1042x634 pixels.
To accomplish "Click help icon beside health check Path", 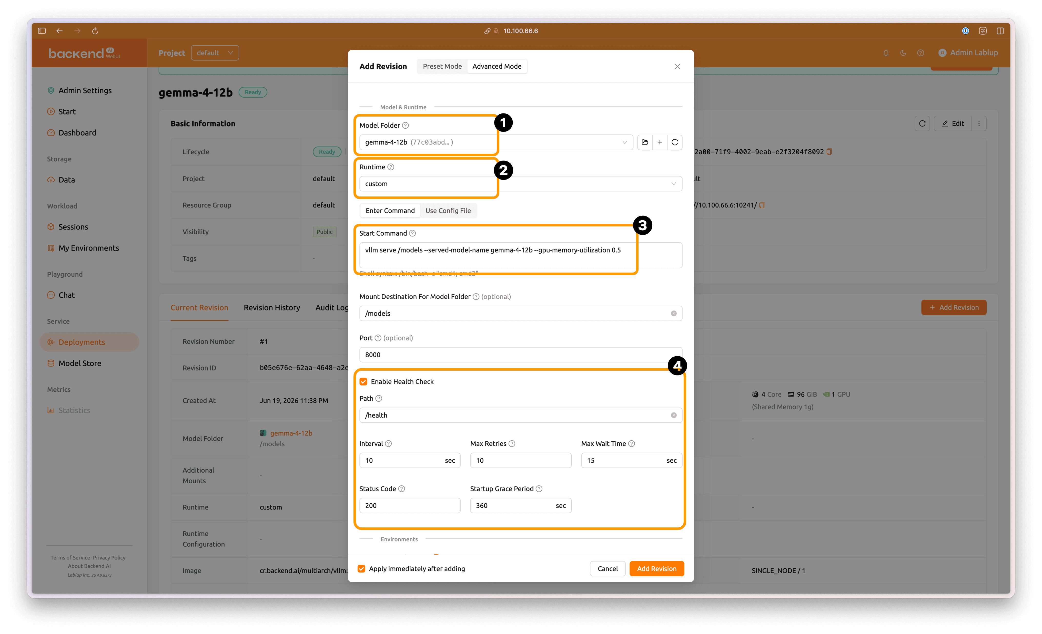I will (379, 399).
